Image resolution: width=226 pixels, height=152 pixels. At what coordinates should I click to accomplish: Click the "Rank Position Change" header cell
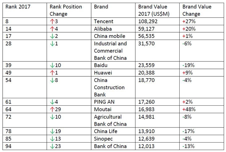[64, 10]
